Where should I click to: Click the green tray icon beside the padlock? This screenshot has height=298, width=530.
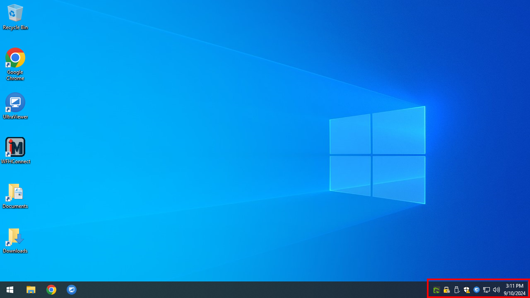[x=436, y=290]
